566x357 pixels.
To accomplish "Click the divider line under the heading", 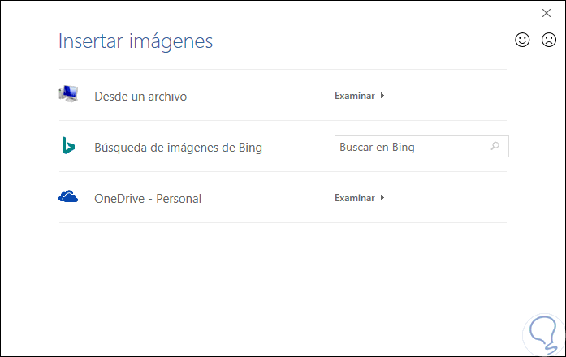I will [283, 70].
